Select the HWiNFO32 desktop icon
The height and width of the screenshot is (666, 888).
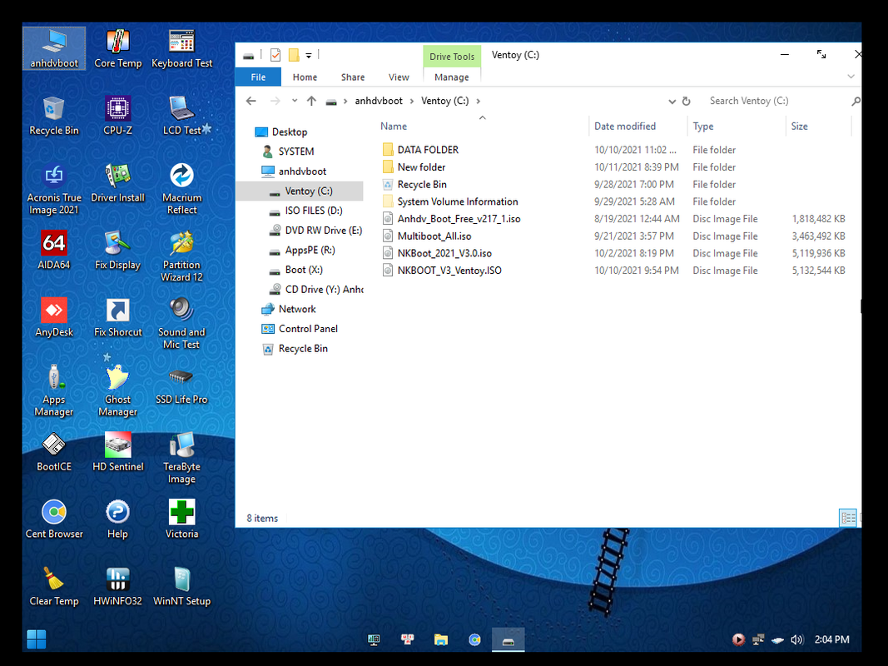coord(118,586)
